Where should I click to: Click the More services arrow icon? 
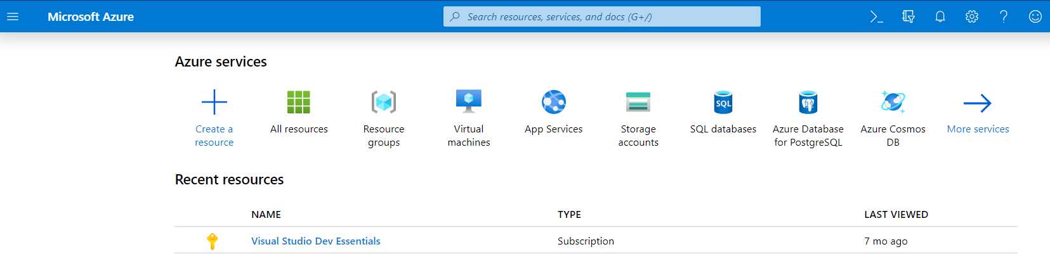click(x=978, y=103)
